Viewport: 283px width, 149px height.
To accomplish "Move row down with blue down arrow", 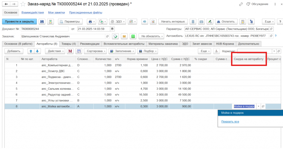I will [x=37, y=51].
